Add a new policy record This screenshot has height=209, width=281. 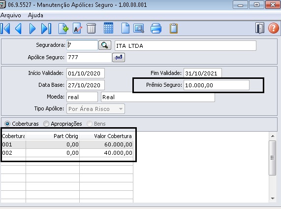tap(63, 29)
